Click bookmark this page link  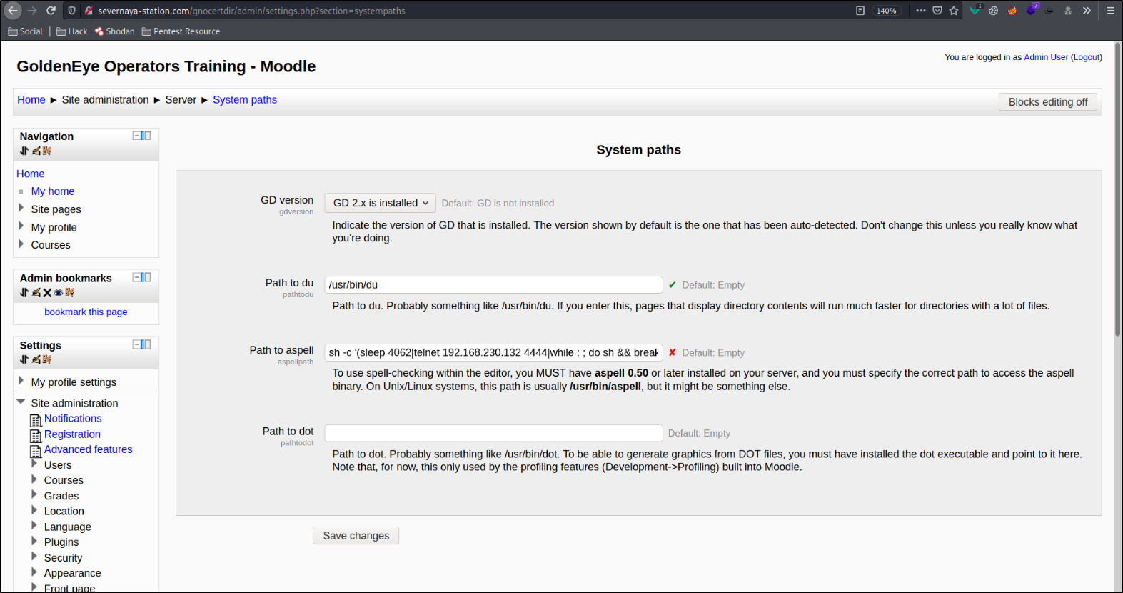pos(86,312)
